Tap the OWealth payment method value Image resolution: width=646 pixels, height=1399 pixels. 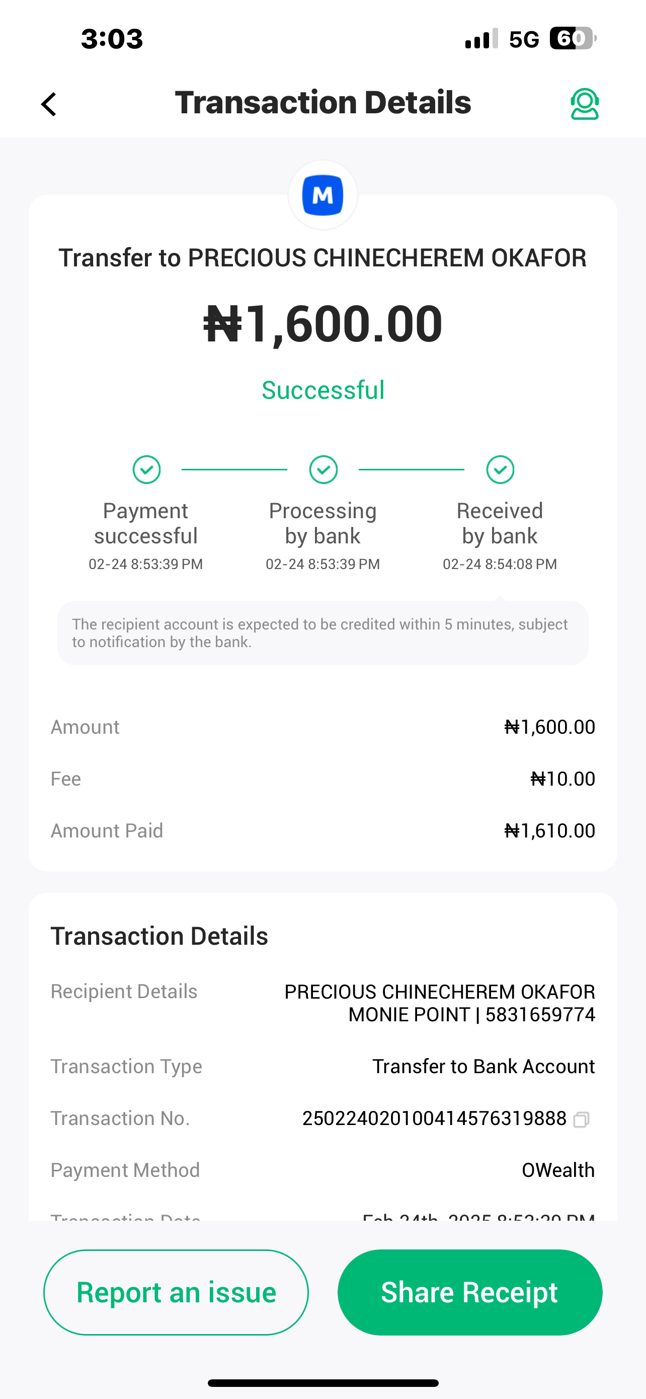coord(557,1170)
